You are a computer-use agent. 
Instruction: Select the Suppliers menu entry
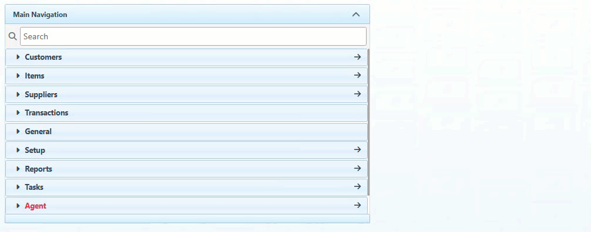click(41, 94)
